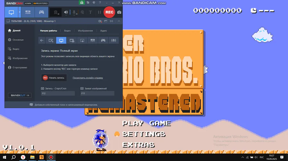Switch to the Изображения tab
Viewport: 288px width, 161px height.
85,31
